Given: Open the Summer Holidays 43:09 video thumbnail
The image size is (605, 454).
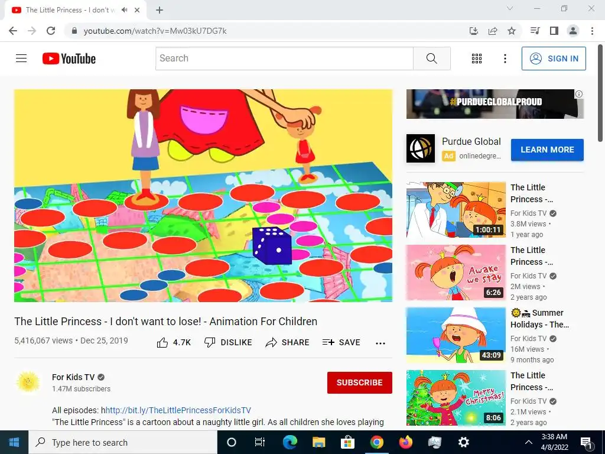Looking at the screenshot, I should 456,335.
